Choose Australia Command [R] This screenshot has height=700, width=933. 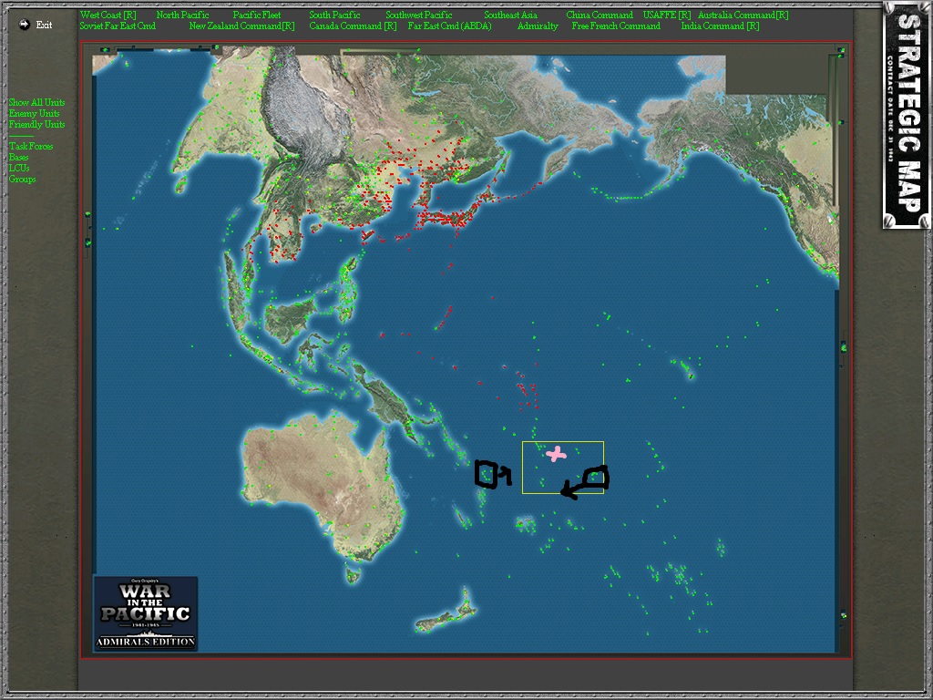(743, 15)
